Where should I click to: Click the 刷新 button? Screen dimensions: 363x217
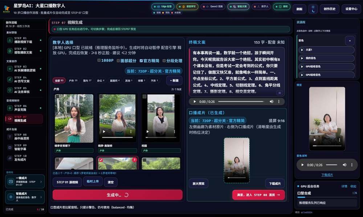click(x=299, y=9)
